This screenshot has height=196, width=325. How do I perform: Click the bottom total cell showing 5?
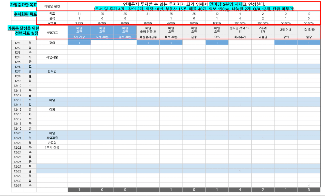pos(309,190)
